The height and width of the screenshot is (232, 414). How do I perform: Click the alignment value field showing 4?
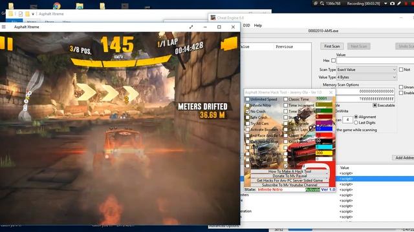[x=347, y=120]
